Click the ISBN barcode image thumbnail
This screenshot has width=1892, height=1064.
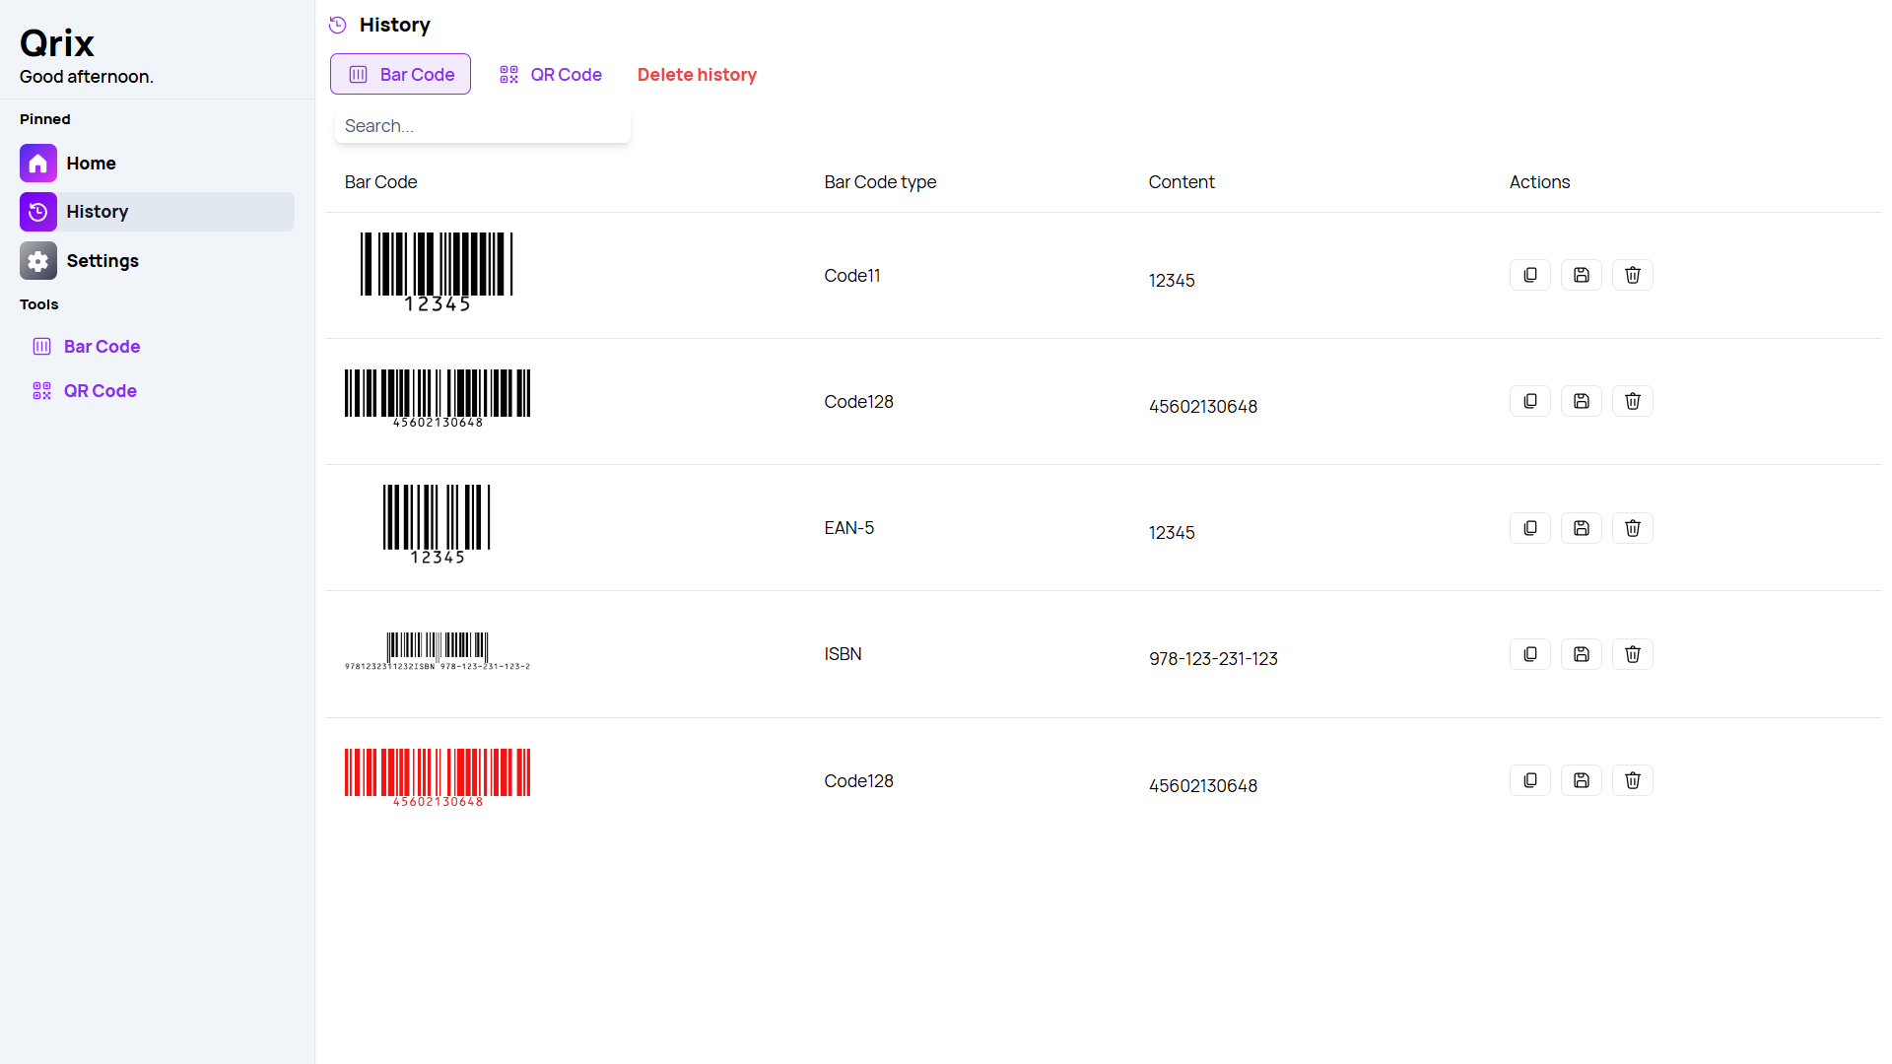click(438, 651)
